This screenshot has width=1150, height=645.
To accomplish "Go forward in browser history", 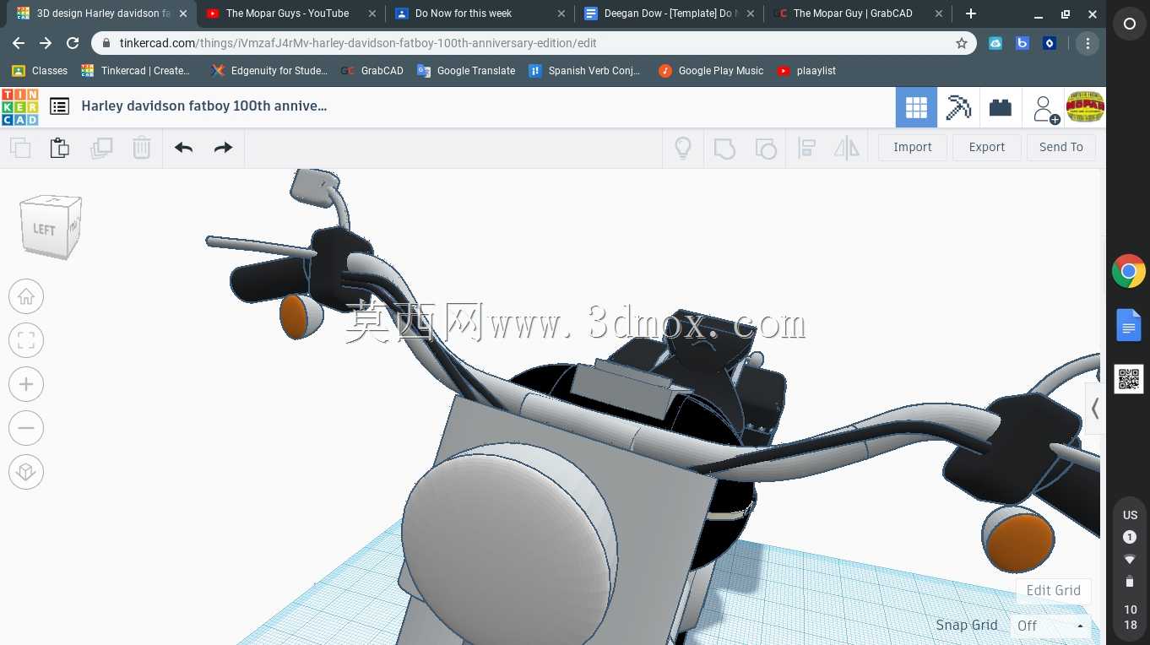I will (46, 43).
